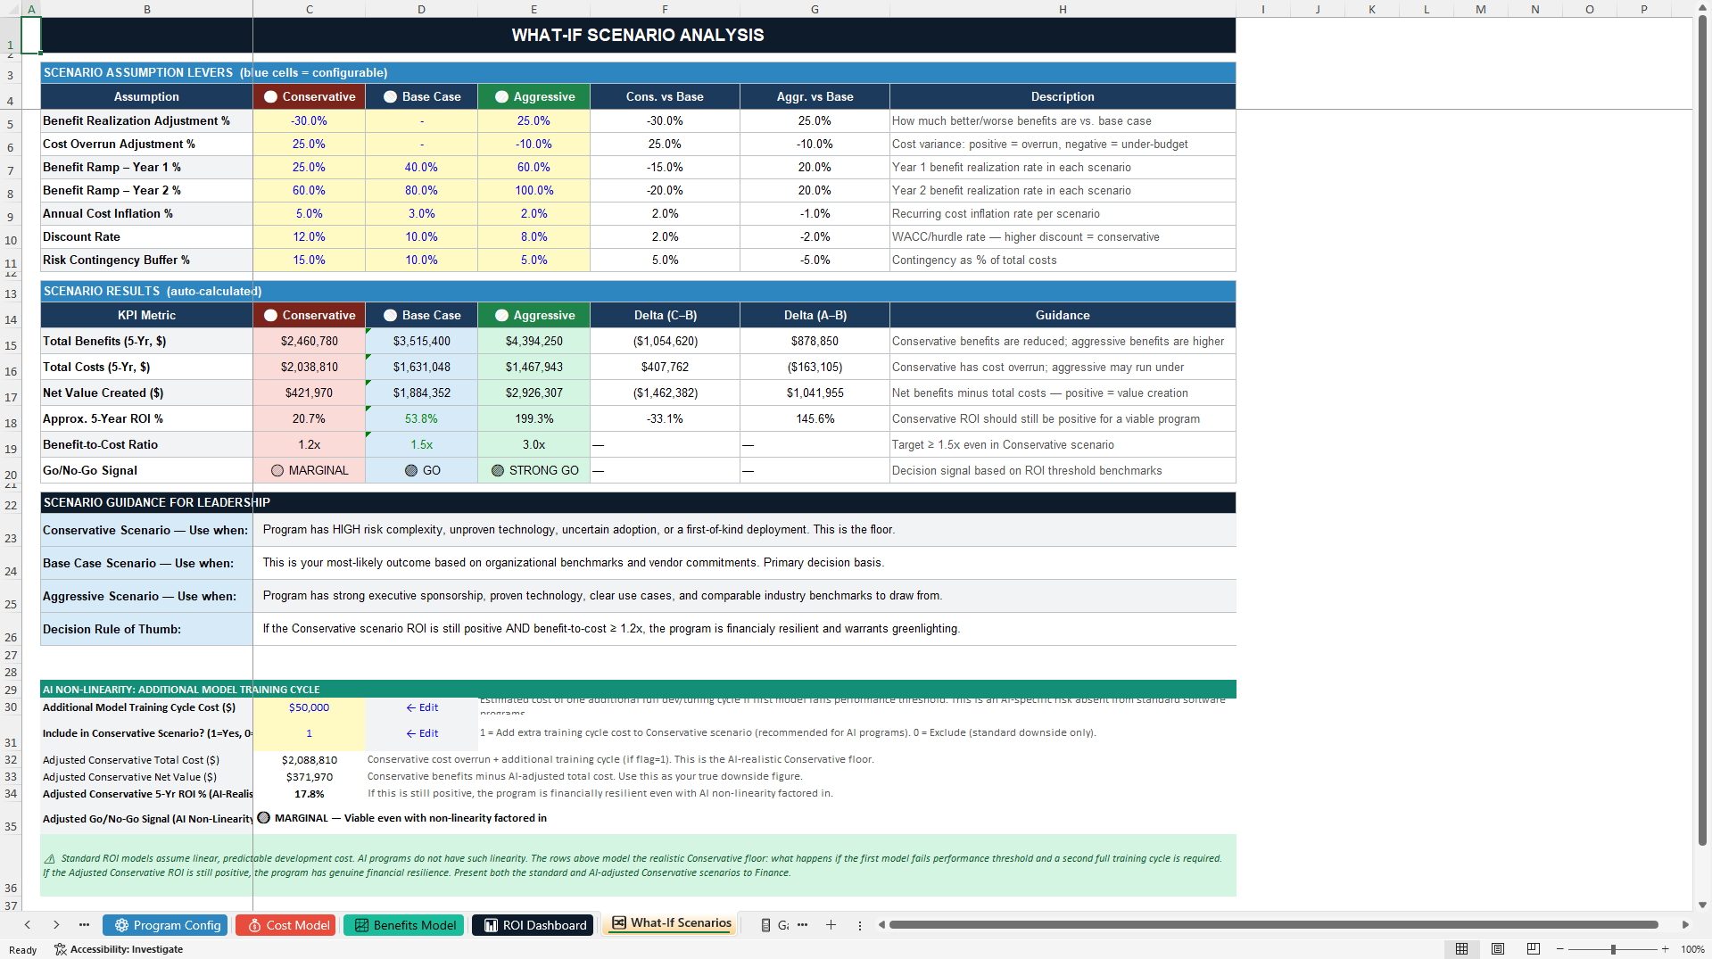Select the What-If Scenarios sheet tab
Screen dimensions: 1712x959
[671, 923]
